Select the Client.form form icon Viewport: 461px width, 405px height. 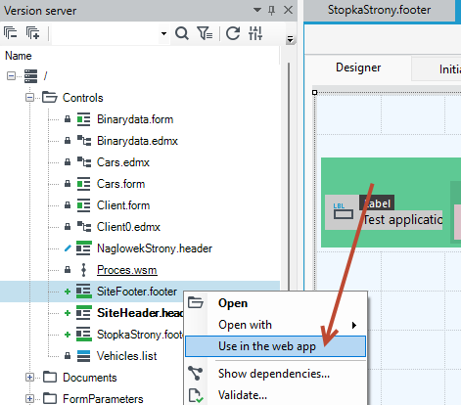point(83,205)
